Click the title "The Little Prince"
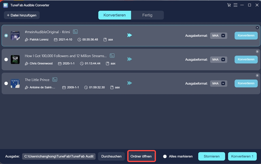Image resolution: width=261 pixels, height=164 pixels. (x=37, y=80)
